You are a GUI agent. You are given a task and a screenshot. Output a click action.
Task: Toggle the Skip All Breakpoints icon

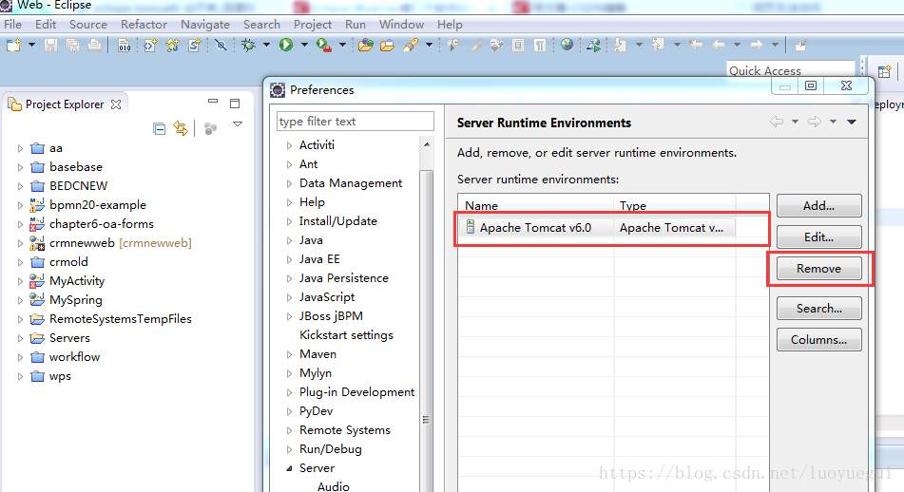(221, 45)
